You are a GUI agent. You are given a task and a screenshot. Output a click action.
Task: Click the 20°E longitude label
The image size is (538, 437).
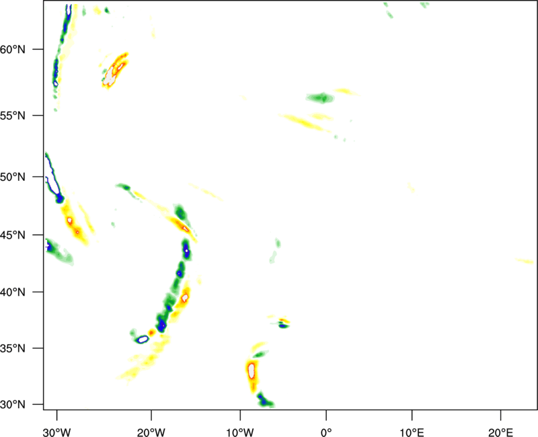tap(500, 432)
